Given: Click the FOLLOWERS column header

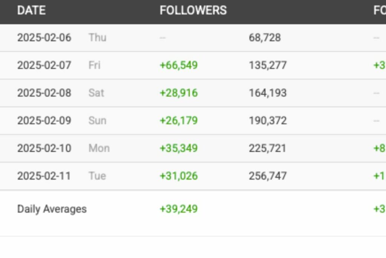Looking at the screenshot, I should click(193, 10).
